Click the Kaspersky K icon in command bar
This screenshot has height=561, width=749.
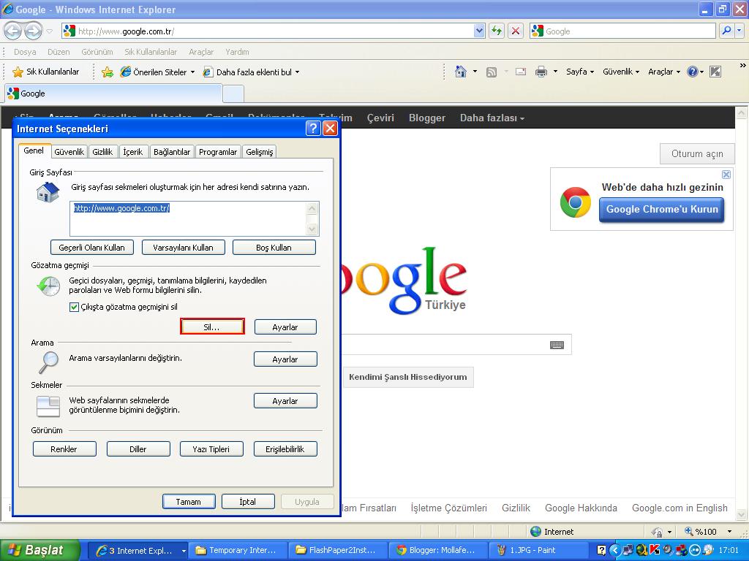715,72
